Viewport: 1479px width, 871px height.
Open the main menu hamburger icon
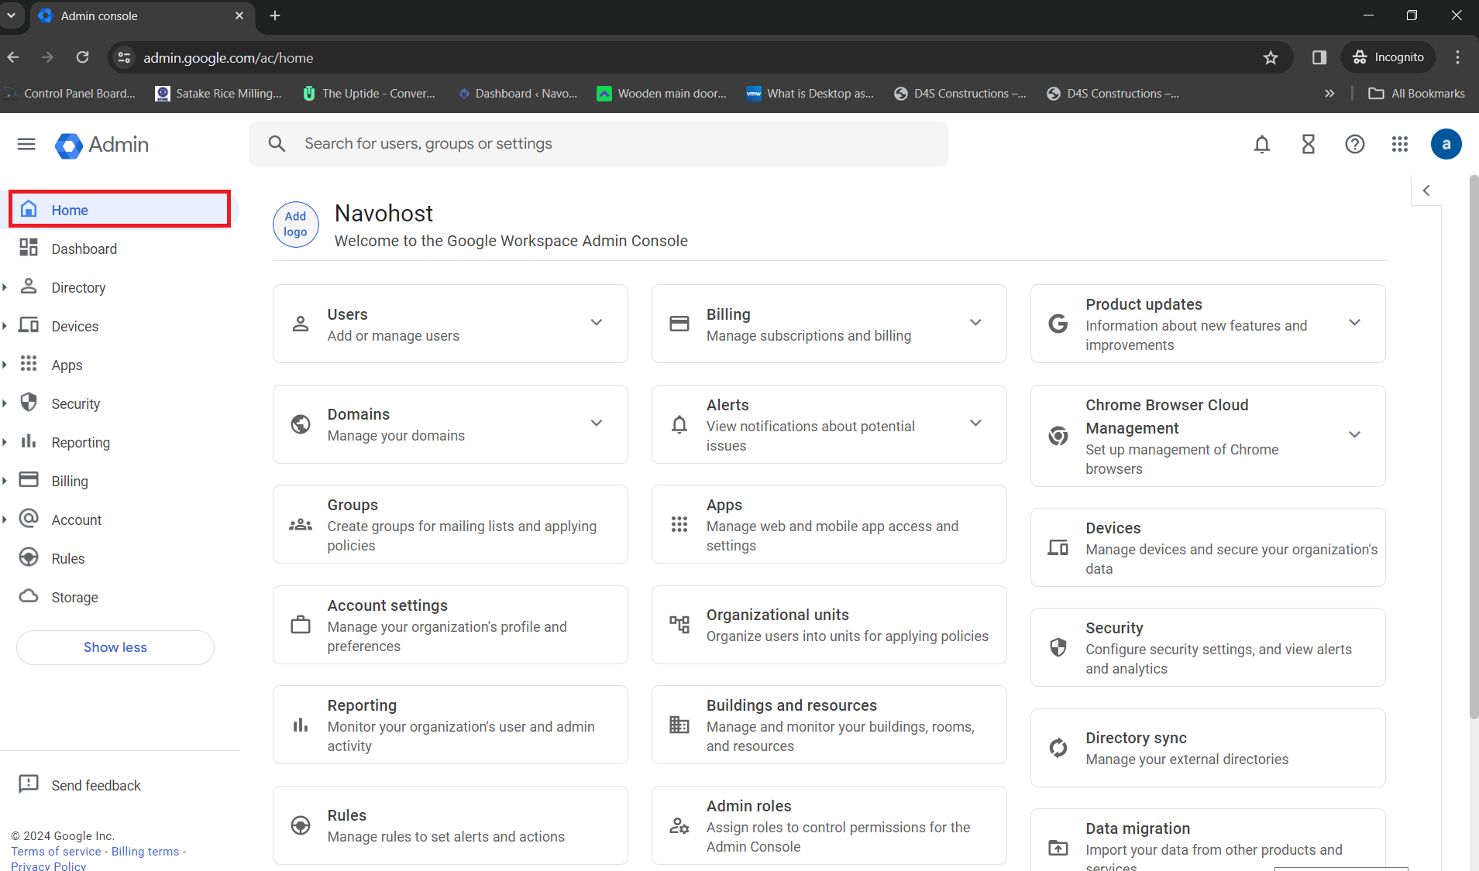(x=26, y=144)
